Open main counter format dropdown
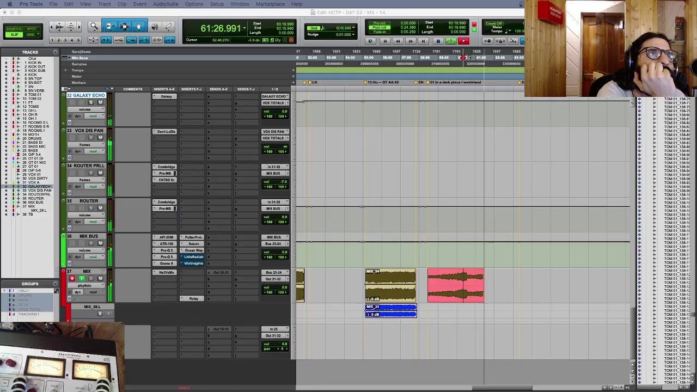 point(244,28)
